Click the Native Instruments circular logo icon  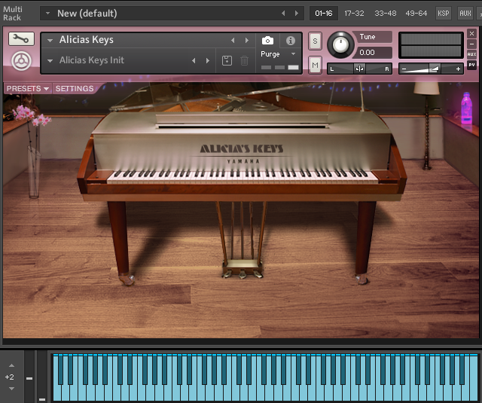pyautogui.click(x=21, y=61)
